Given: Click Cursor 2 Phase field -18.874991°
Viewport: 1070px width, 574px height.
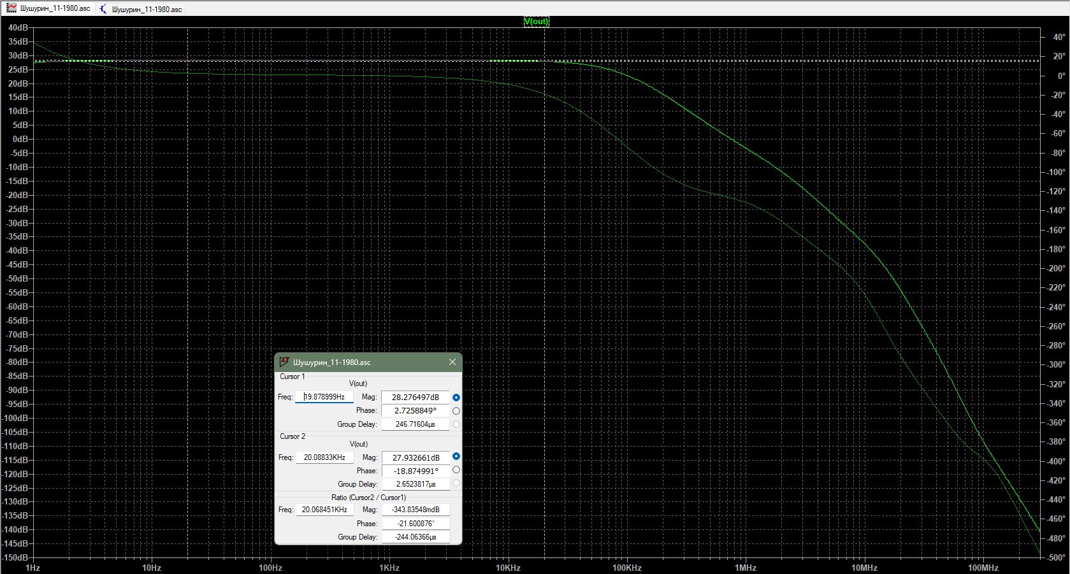Looking at the screenshot, I should tap(416, 471).
